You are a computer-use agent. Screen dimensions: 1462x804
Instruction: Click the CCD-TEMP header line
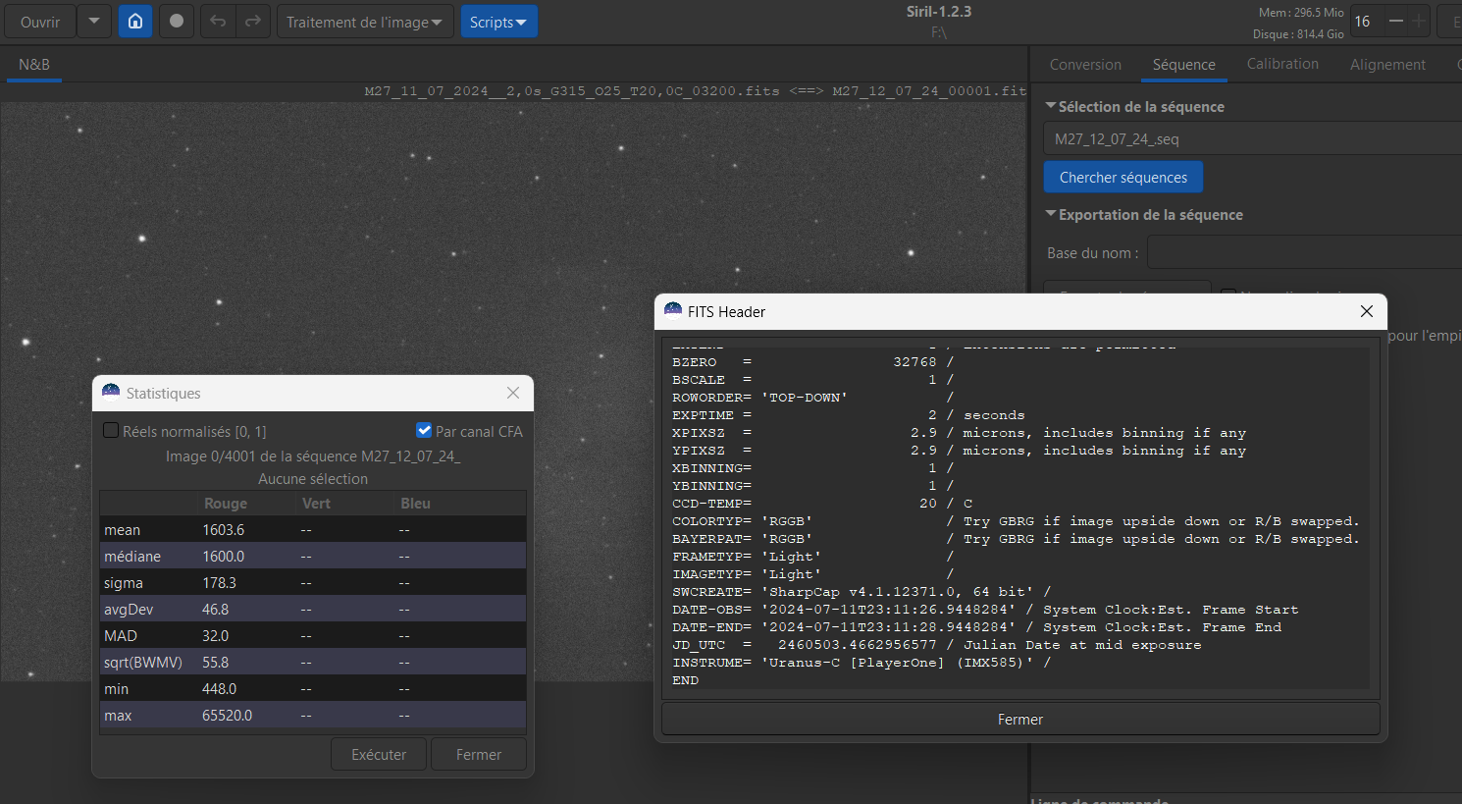pos(822,504)
